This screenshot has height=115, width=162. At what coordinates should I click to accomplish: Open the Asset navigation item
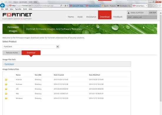click(80, 17)
